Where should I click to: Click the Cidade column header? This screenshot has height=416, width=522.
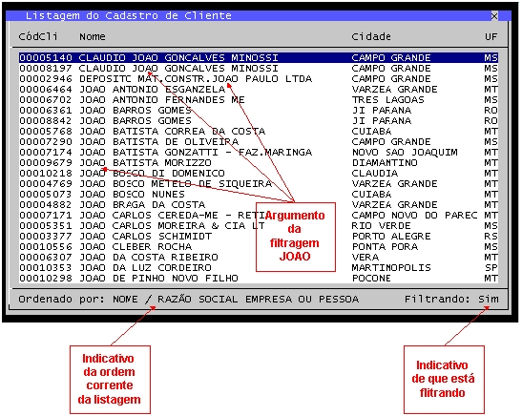(x=371, y=36)
